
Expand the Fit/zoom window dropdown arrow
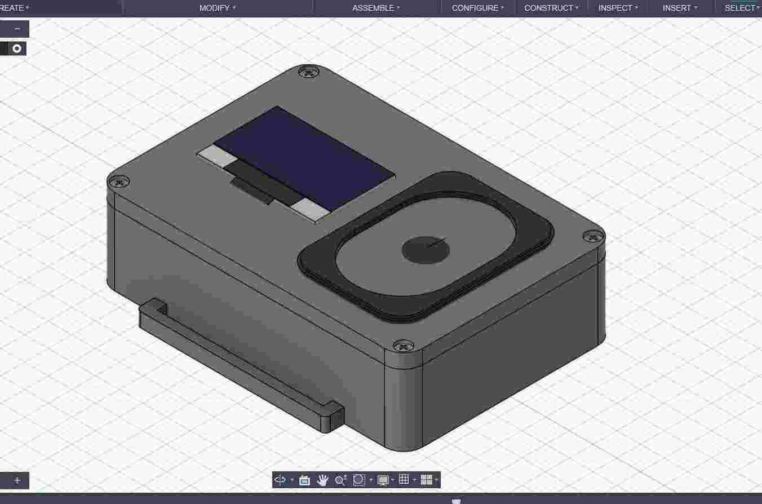pyautogui.click(x=371, y=480)
